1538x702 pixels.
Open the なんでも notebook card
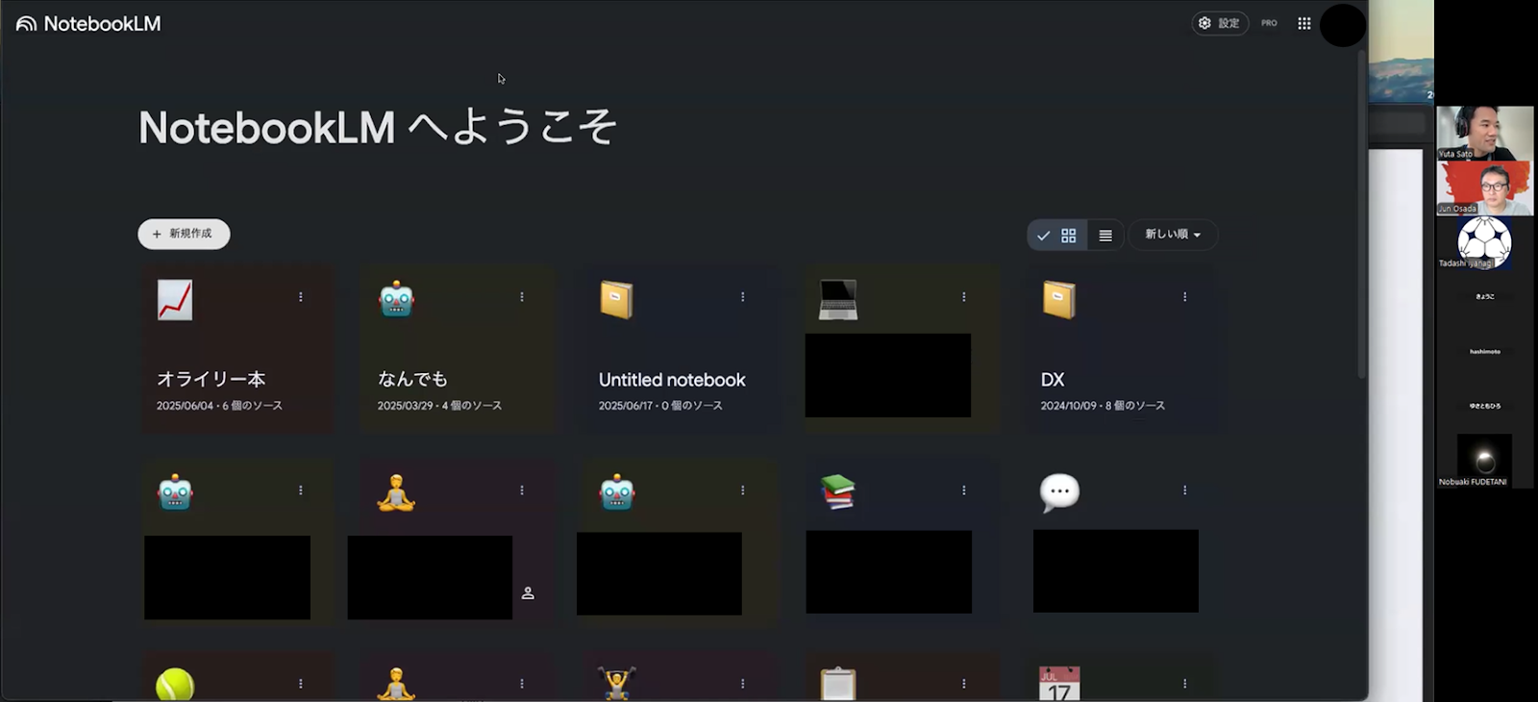click(x=459, y=349)
